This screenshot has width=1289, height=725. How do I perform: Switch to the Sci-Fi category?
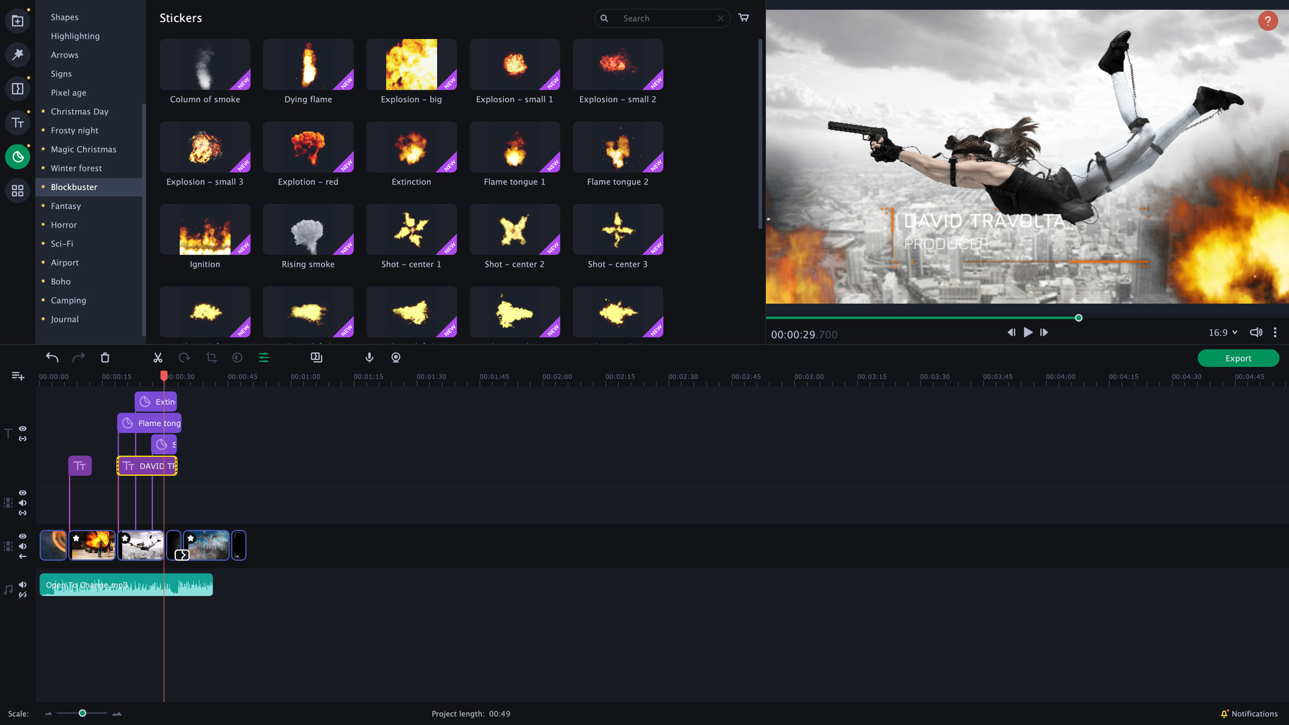tap(61, 243)
